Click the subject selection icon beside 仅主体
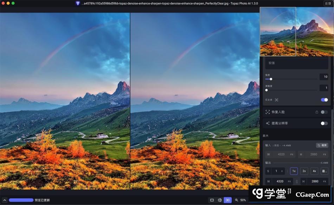334x205 pixels. coord(276,100)
